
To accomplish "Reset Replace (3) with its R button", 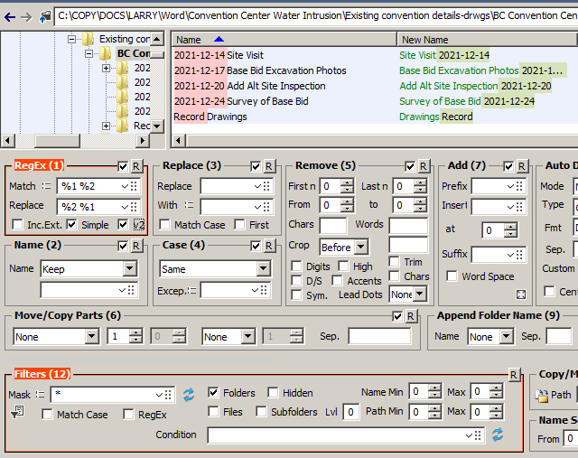I will click(269, 166).
